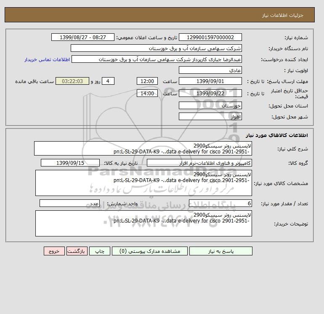The image size is (324, 314).
Task: Click the پاسخ به نیاز button
Action: coord(220,251)
